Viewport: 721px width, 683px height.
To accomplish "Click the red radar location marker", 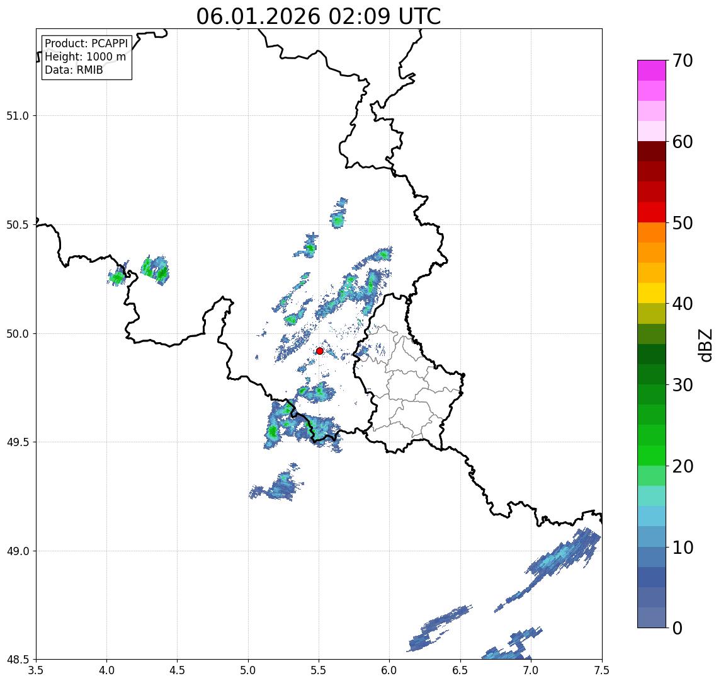I will [320, 351].
